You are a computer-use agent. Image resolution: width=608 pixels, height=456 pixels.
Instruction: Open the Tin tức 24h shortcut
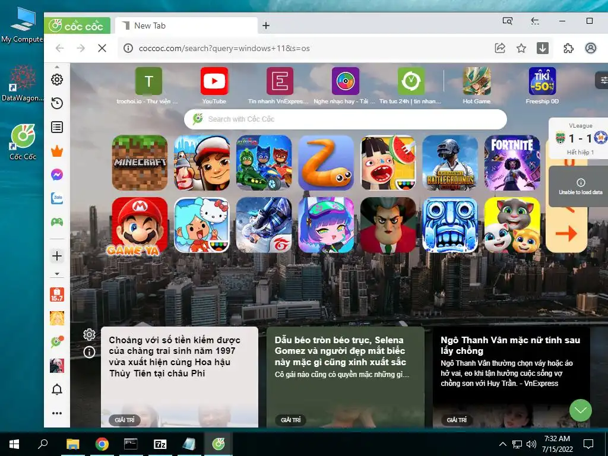(411, 85)
